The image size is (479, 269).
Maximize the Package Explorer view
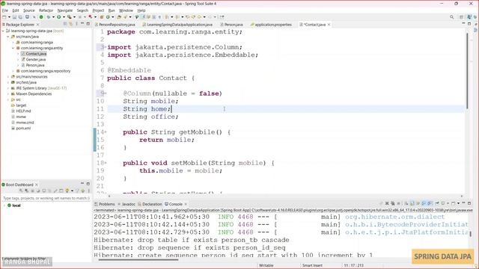pyautogui.click(x=88, y=24)
